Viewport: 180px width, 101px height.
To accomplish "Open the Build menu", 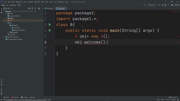I will tap(43, 2).
